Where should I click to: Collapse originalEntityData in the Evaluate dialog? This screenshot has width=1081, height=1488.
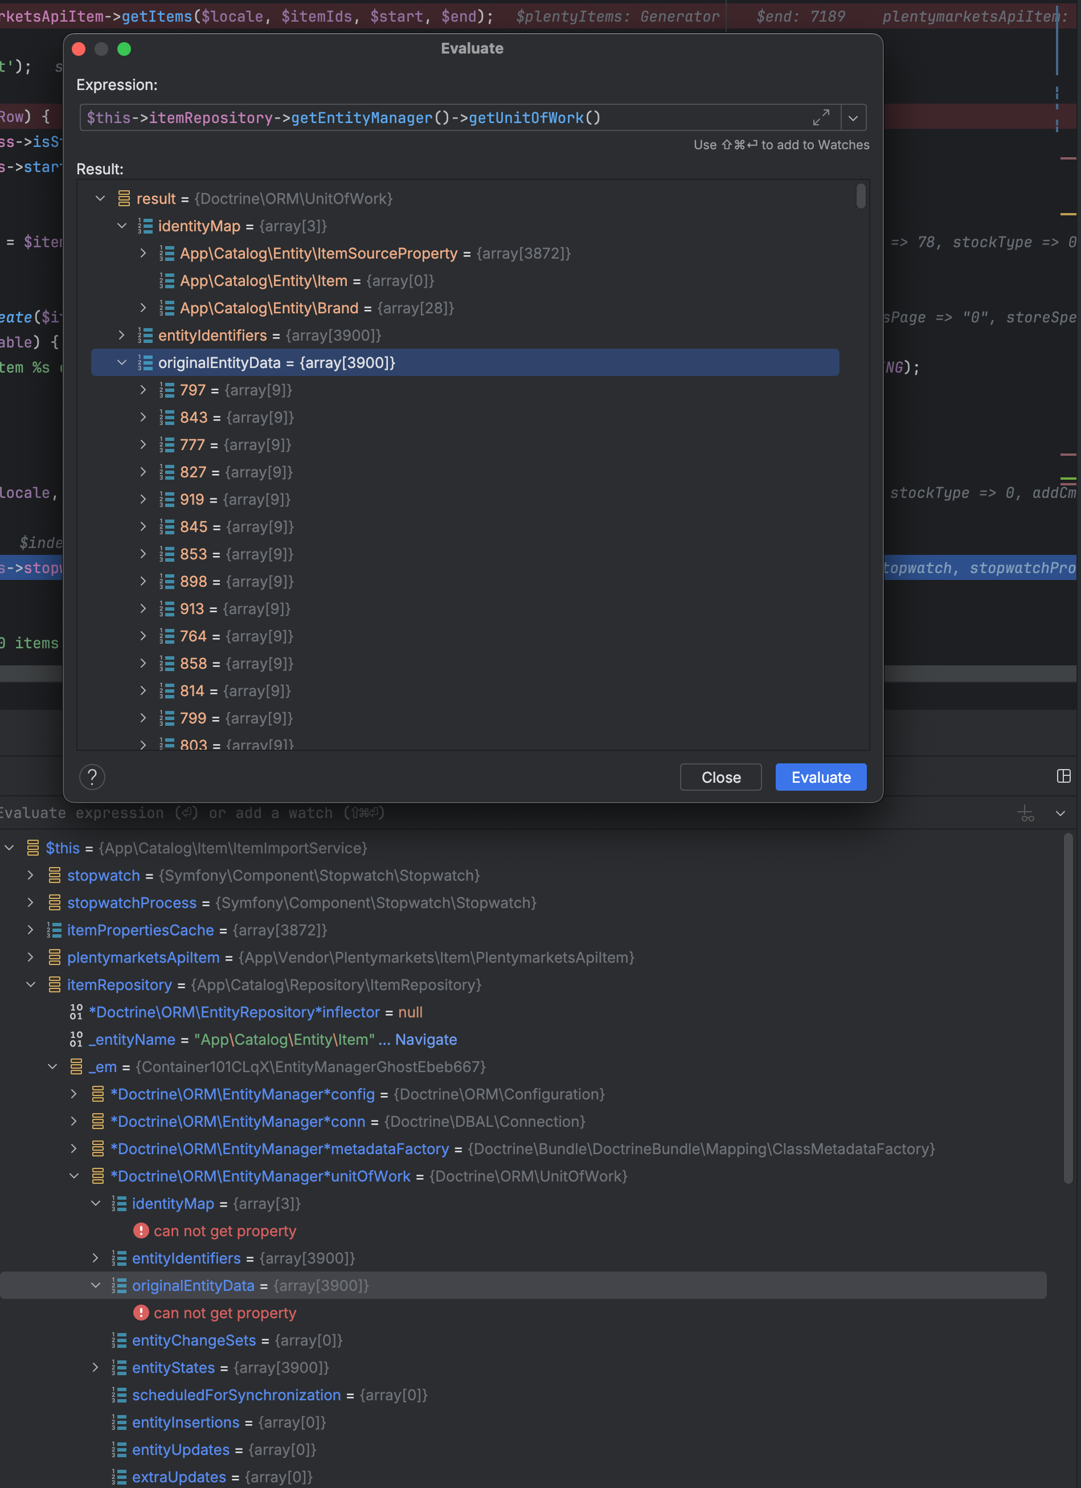[122, 363]
